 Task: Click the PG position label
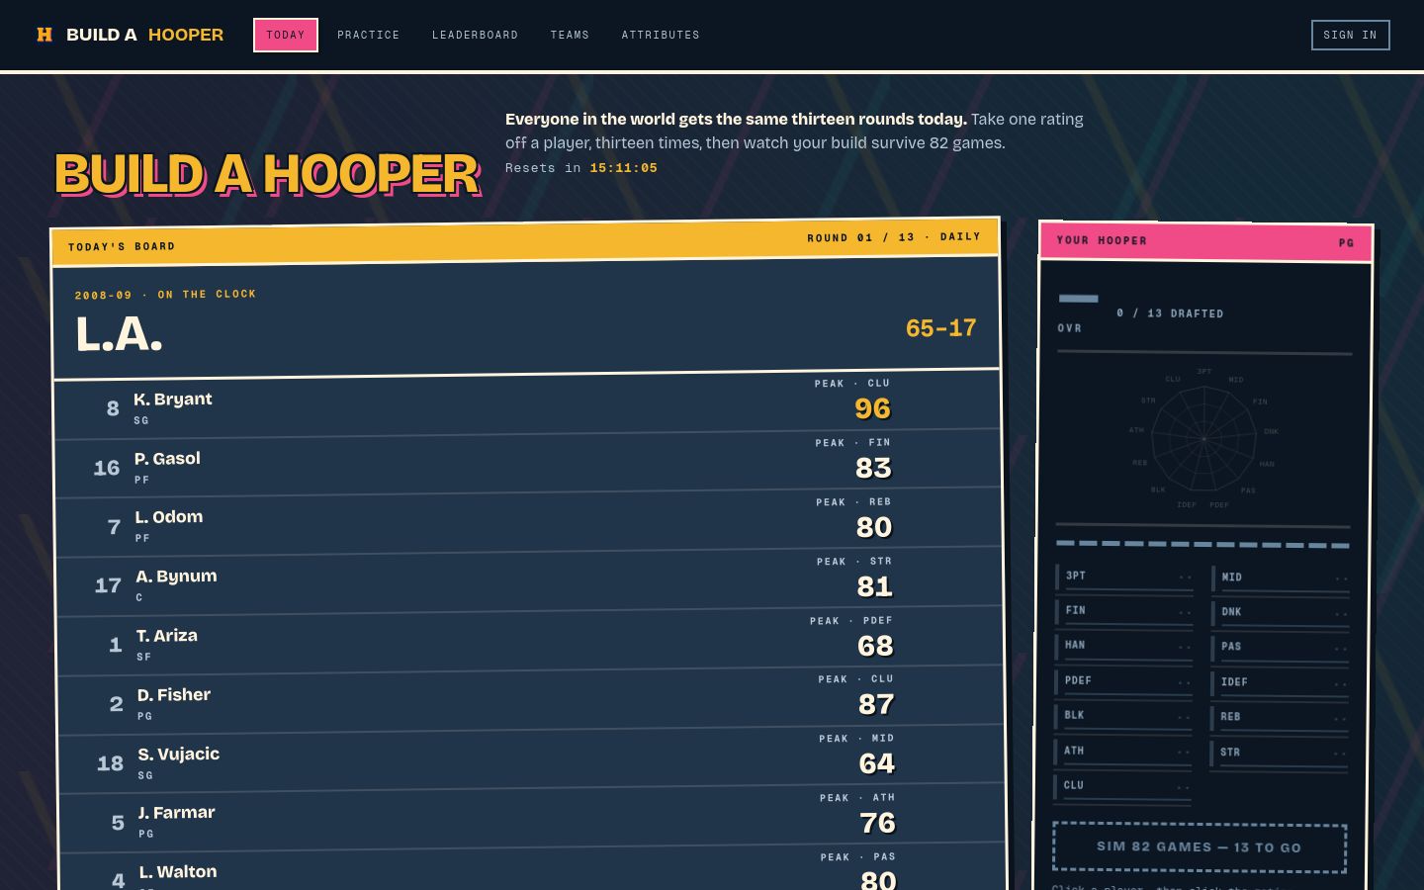pos(1346,243)
